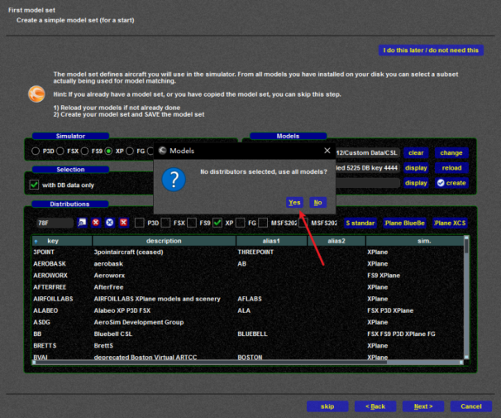Select the P3D simulator radio button

35,152
